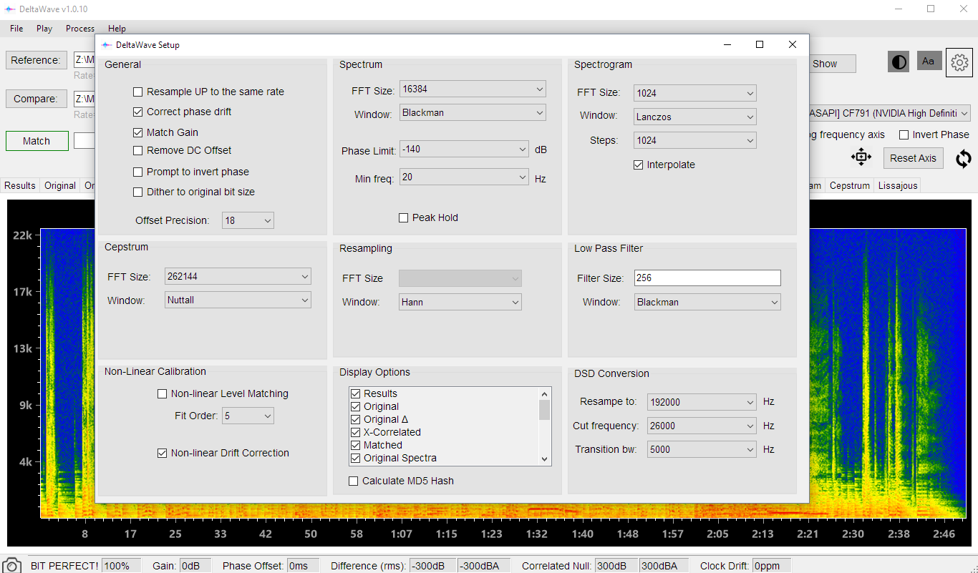
Task: Open Cepstrum FFT Size dropdown showing 262144
Action: tap(238, 276)
